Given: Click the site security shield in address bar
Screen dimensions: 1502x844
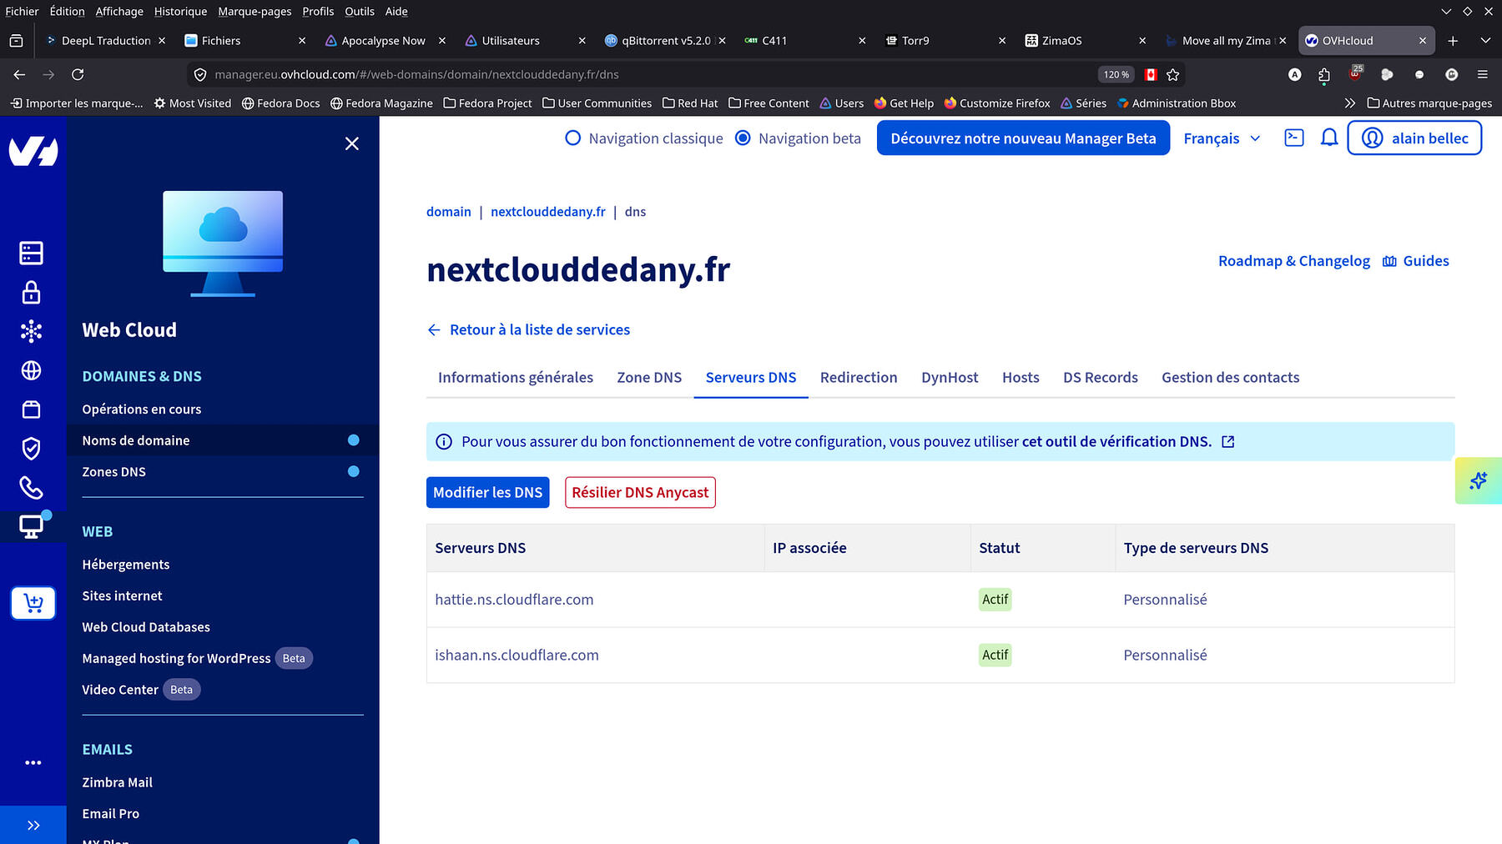Looking at the screenshot, I should pos(200,74).
